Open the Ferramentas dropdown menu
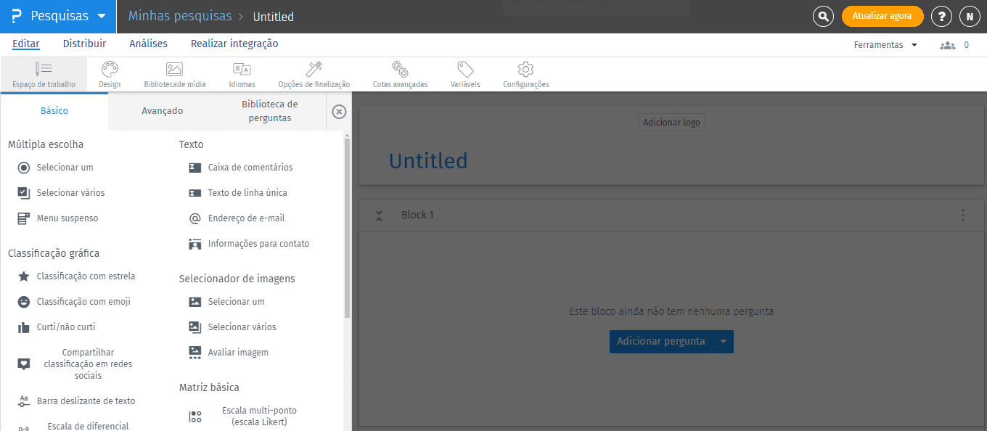The height and width of the screenshot is (431, 987). tap(885, 45)
